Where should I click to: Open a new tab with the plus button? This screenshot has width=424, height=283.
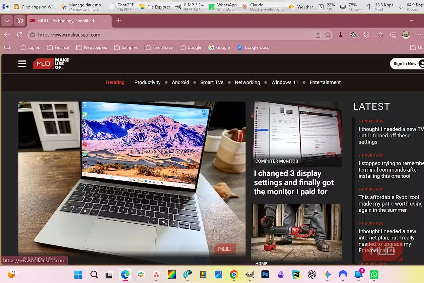tap(119, 20)
